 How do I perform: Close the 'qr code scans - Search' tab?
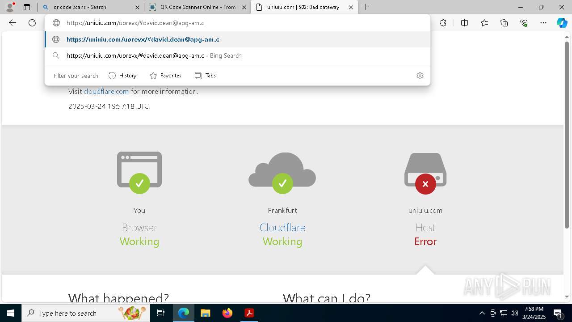(x=137, y=7)
